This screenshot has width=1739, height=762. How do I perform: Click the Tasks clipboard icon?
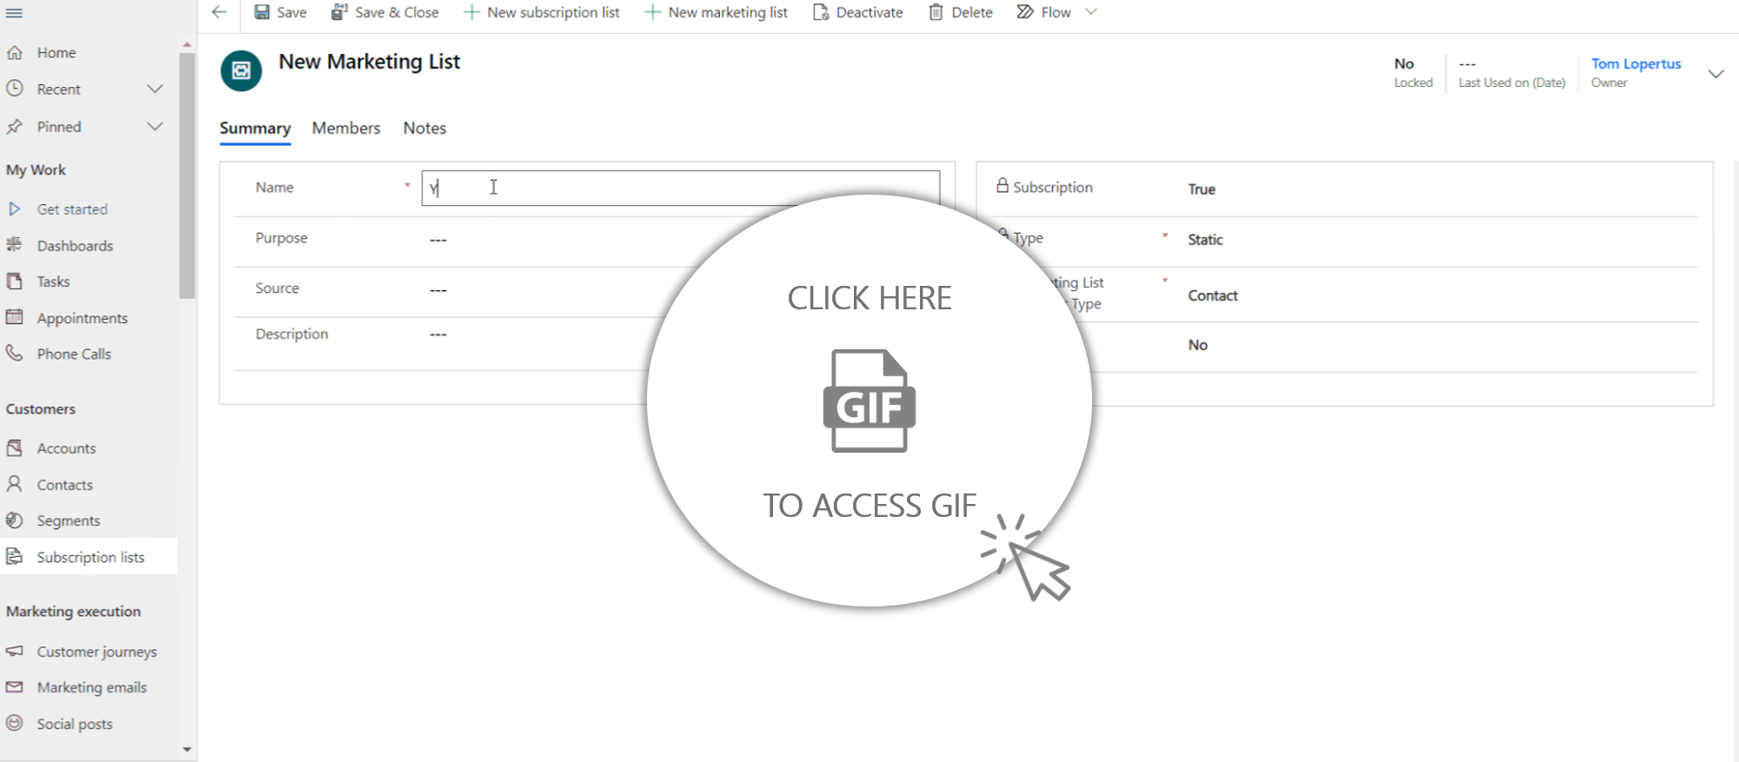14,282
